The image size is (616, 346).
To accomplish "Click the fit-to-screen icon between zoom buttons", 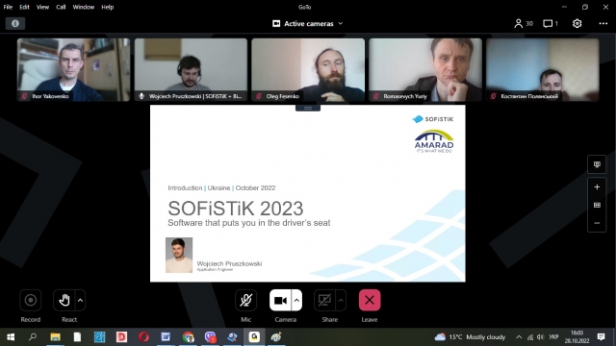I will tap(597, 205).
